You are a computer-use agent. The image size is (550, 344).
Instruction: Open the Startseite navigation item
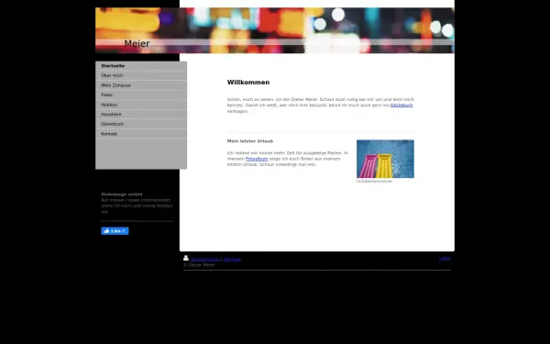(x=141, y=66)
